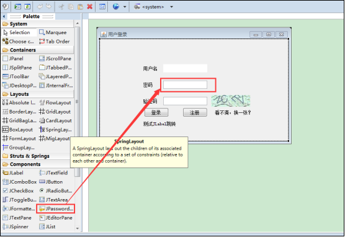Open the globe externalize strings dropdown arrow
This screenshot has width=345, height=237.
125,7
